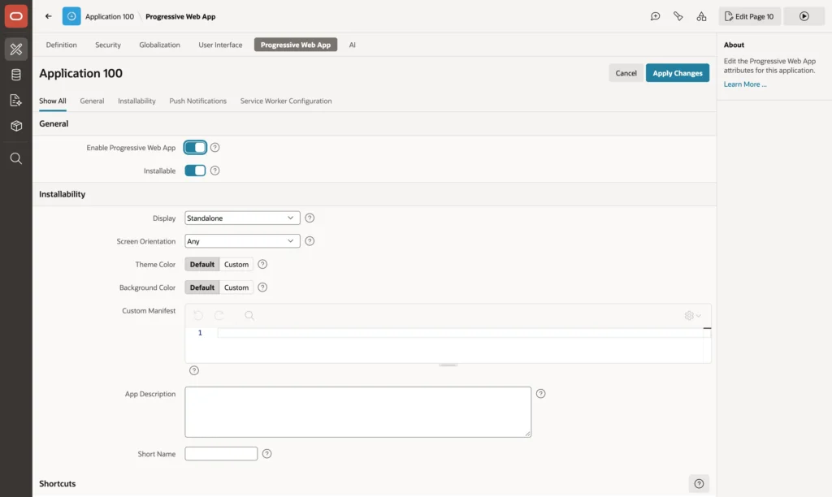
Task: Open the Shared Components shapes icon
Action: click(701, 16)
